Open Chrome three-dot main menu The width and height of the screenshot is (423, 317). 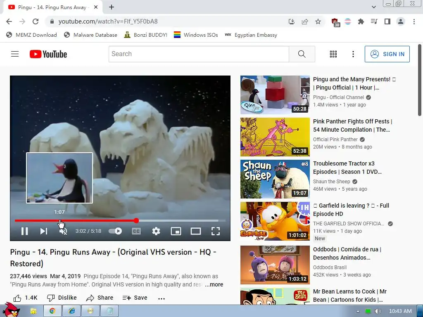(414, 21)
